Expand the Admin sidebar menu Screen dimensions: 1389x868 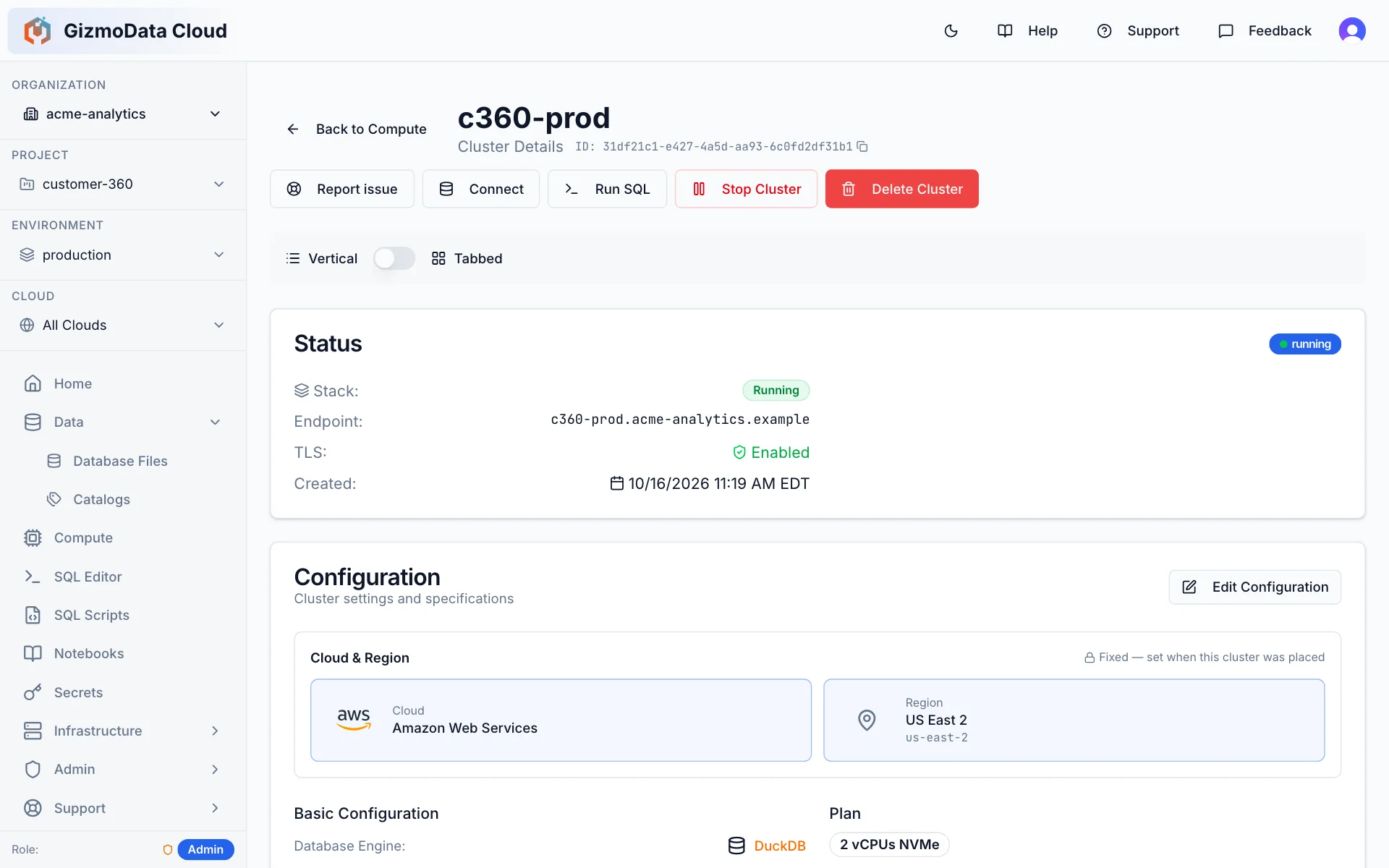123,769
